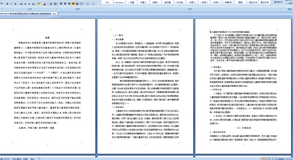Click the borders icon
This screenshot has width=293, height=160.
click(93, 4)
